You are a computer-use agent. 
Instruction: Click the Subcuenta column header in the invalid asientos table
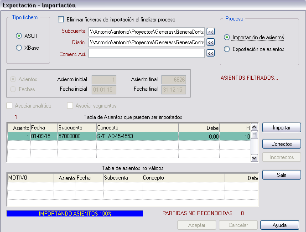coord(123,178)
